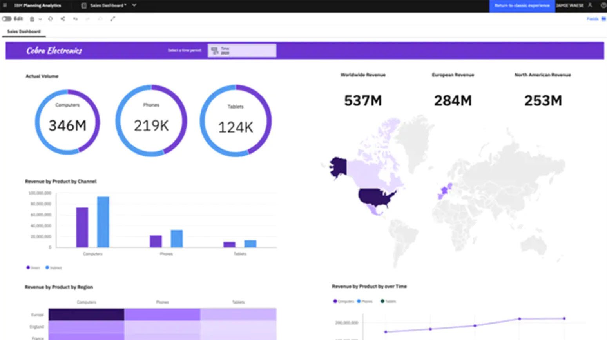Click Alaska on the world map
The width and height of the screenshot is (607, 340).
(339, 167)
